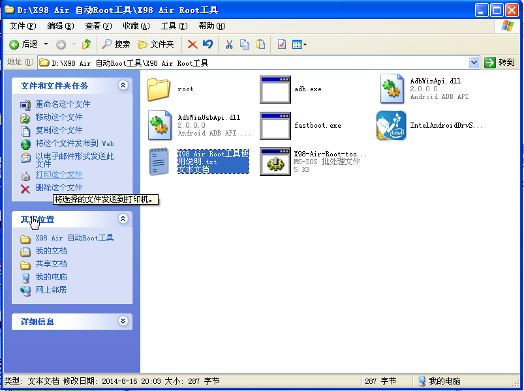Click the copy file task icon
Viewport: 524px width, 391px height.
point(25,132)
